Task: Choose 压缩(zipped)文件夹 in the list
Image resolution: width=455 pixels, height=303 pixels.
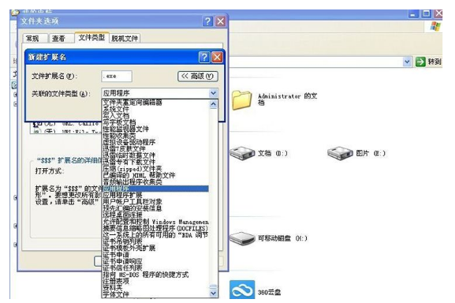Action: click(155, 169)
